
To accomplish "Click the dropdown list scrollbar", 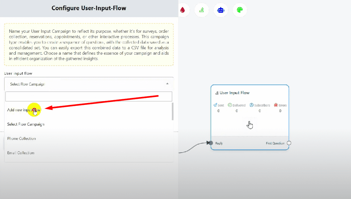I will 173,111.
